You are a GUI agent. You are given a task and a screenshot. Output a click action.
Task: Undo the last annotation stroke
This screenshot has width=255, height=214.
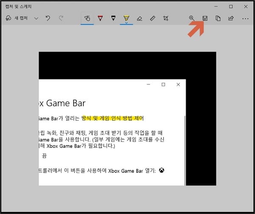pos(48,18)
